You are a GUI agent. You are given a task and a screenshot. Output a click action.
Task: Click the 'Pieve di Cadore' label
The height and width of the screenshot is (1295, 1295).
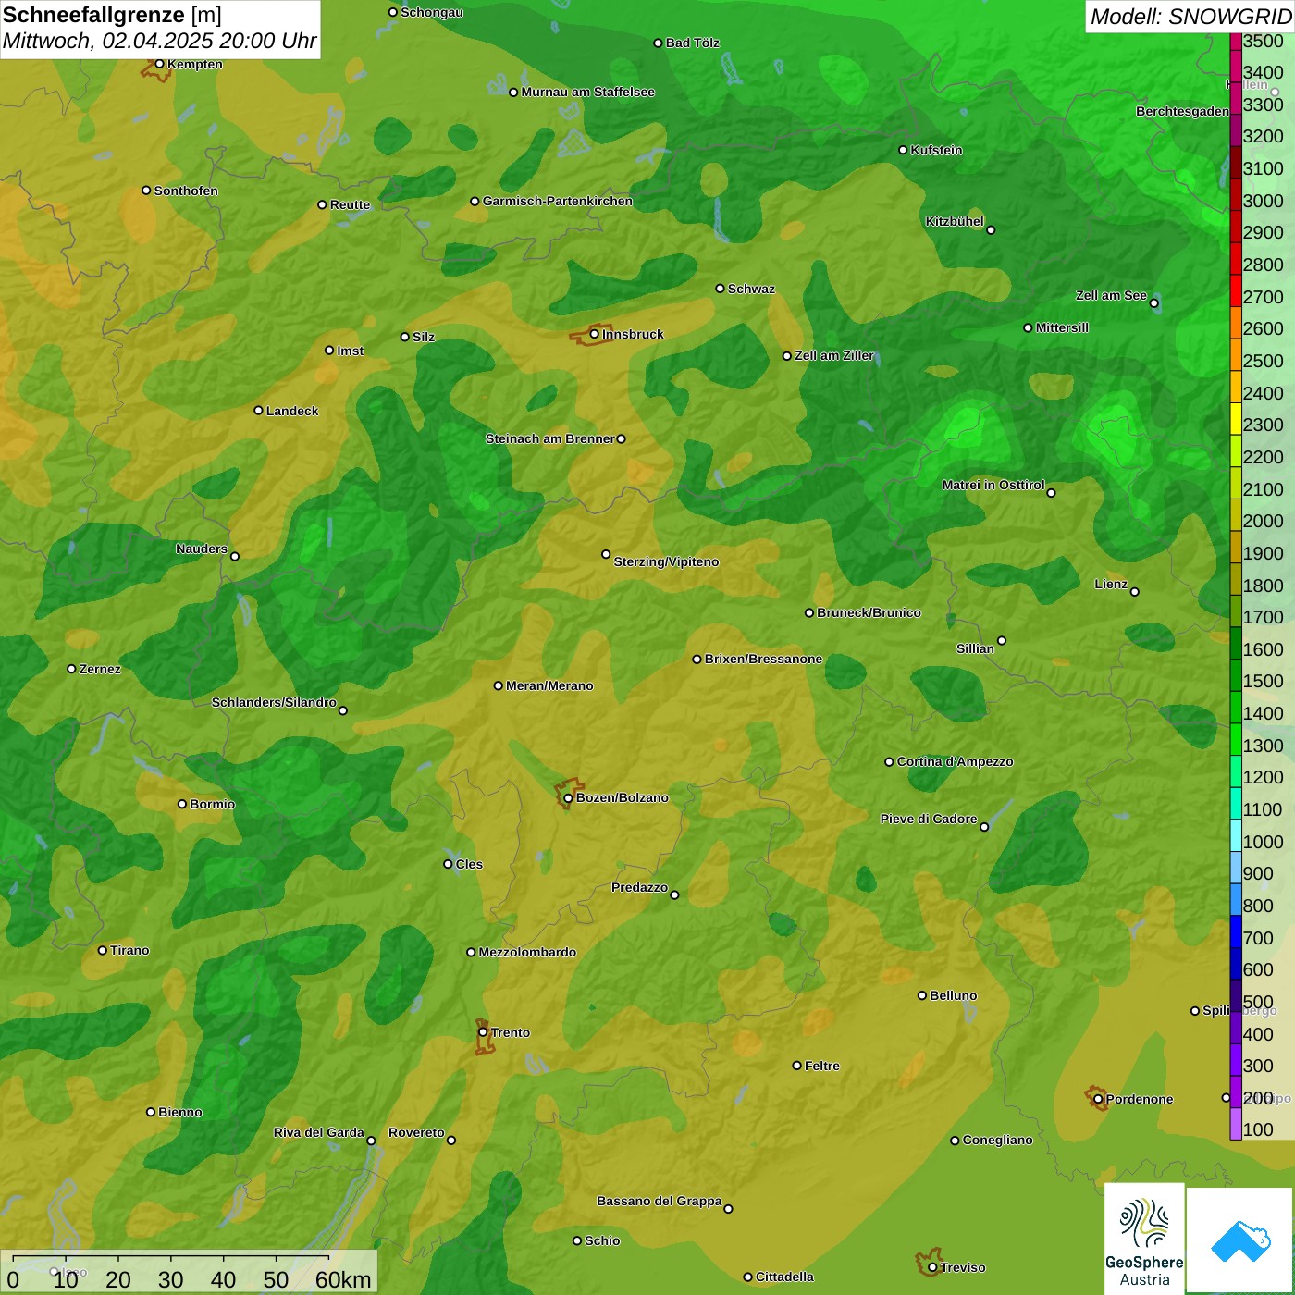pos(928,819)
